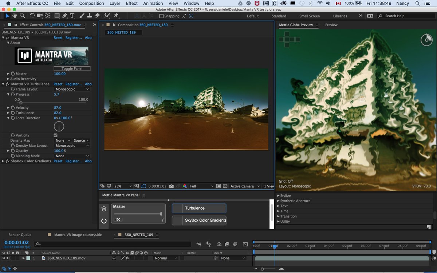
Task: Click the Turbulence button in Mantra panel
Action: 199,208
